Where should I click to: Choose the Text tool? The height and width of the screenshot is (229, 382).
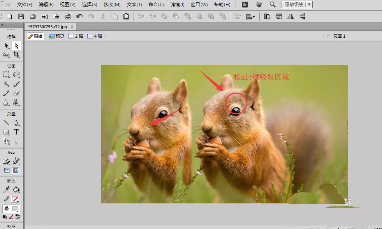16,132
